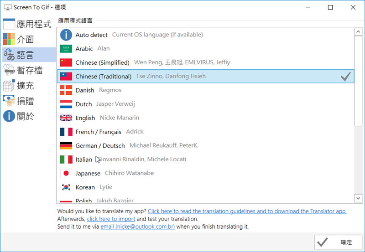Viewport: 365px width, 252px height.
Task: Click the Taiwan flag for Chinese (Traditional)
Action: coord(66,76)
